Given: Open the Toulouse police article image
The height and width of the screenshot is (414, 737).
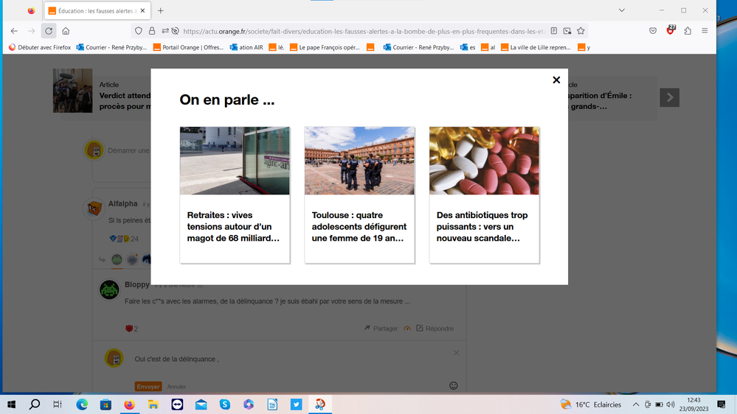Looking at the screenshot, I should (x=359, y=161).
